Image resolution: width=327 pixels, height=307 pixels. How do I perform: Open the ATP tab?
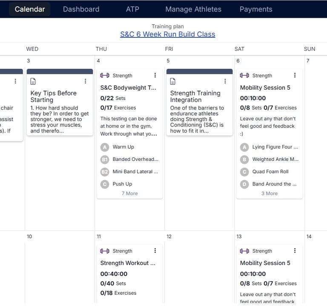click(132, 9)
